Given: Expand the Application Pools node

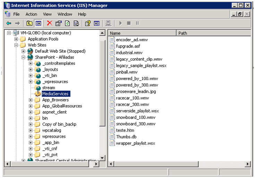Looking at the screenshot, I should 16,39.
